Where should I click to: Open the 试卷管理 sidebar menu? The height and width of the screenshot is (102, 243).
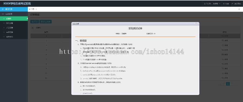14,14
